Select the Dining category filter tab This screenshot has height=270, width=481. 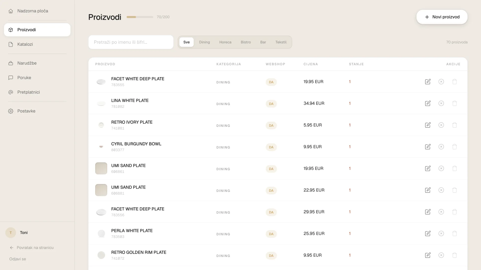(204, 42)
